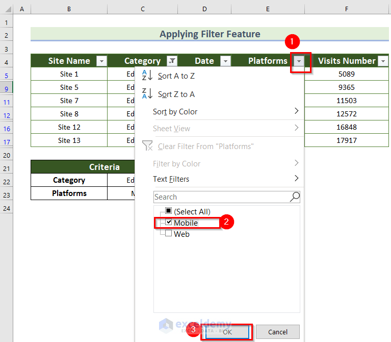
Task: Expand the Sort by Color submenu arrow
Action: pyautogui.click(x=296, y=111)
